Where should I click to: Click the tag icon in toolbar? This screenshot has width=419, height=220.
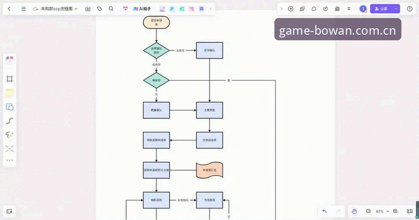point(99,9)
